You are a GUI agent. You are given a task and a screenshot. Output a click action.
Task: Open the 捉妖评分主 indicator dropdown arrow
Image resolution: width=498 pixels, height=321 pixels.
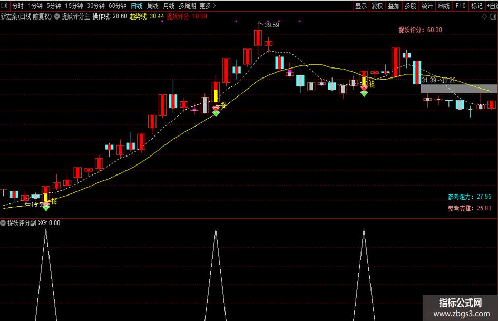(57, 16)
